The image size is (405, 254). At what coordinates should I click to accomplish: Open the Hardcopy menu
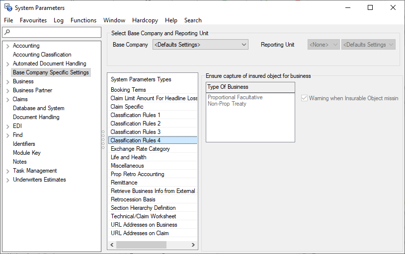145,20
